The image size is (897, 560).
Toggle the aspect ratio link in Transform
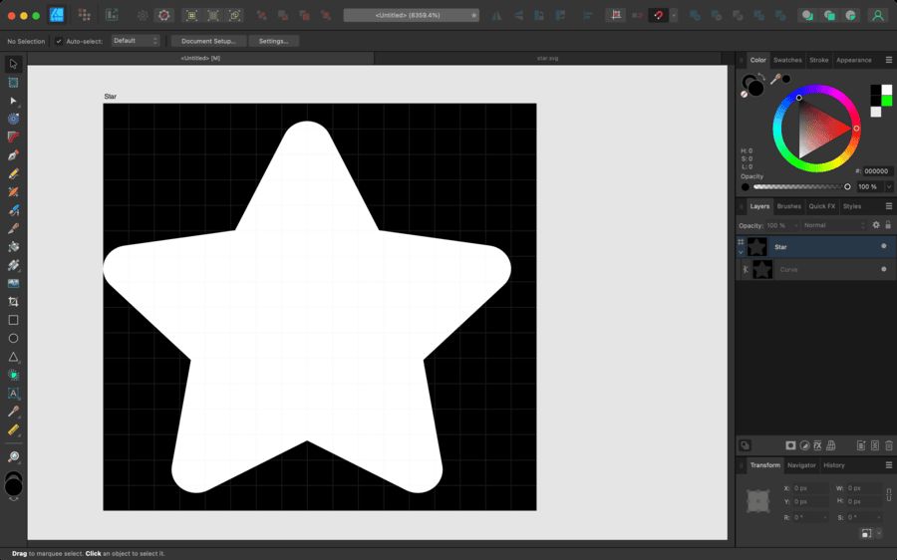888,495
